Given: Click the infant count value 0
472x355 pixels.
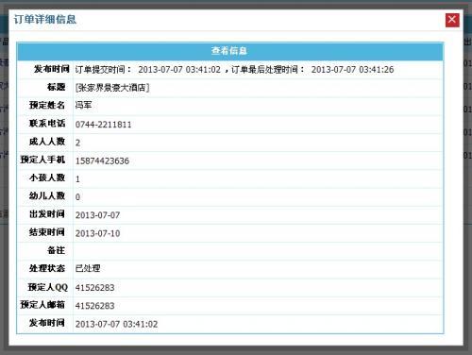Looking at the screenshot, I should [77, 197].
